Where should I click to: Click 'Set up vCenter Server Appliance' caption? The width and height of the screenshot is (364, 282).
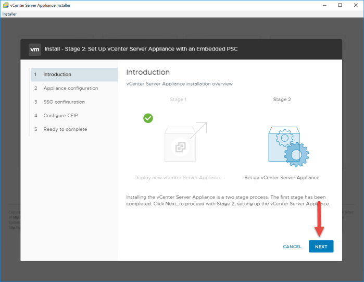pyautogui.click(x=282, y=178)
